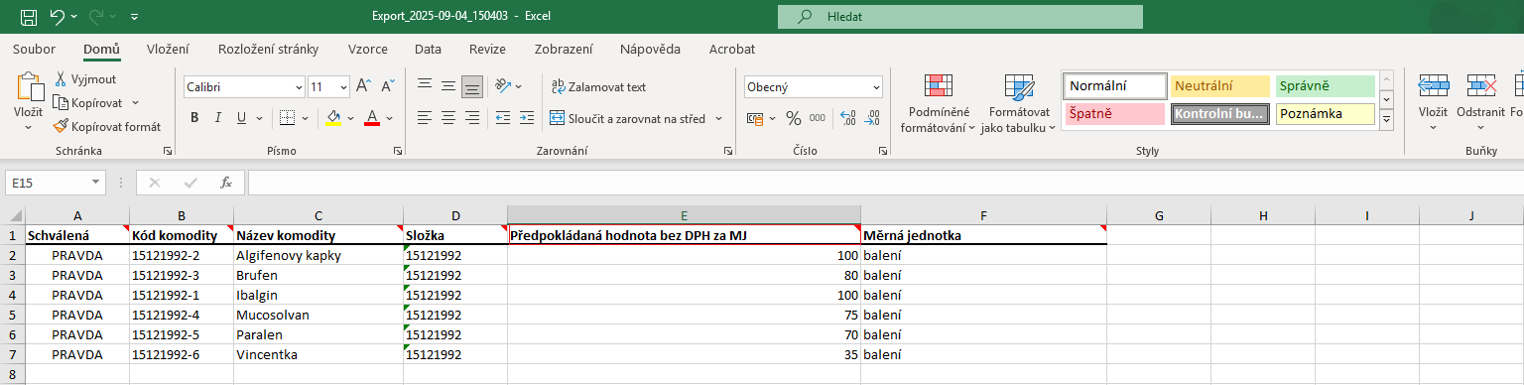This screenshot has height=385, width=1524.
Task: Click Sloučit a zarovnat na střed
Action: 628,118
